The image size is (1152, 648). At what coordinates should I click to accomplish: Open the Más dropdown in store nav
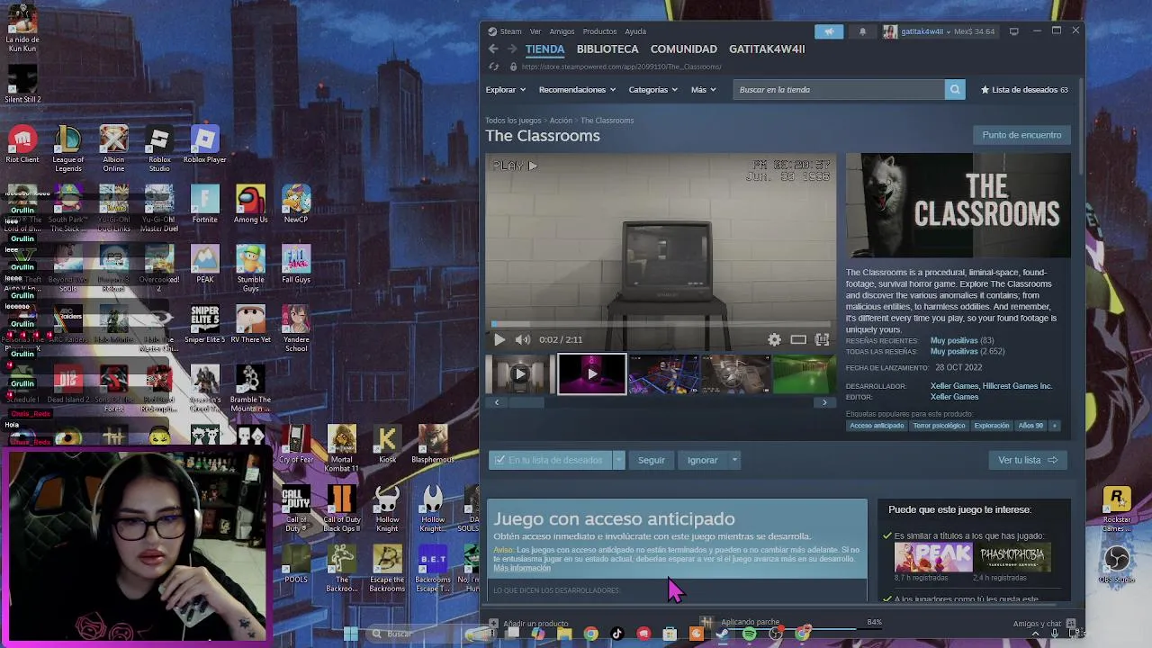(703, 90)
